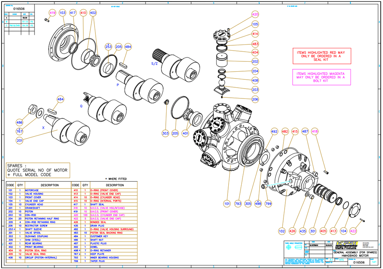Select the red part balloon 415
This screenshot has width=383, height=269.
(x=295, y=131)
